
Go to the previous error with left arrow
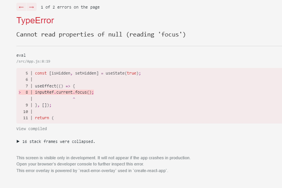pyautogui.click(x=21, y=7)
